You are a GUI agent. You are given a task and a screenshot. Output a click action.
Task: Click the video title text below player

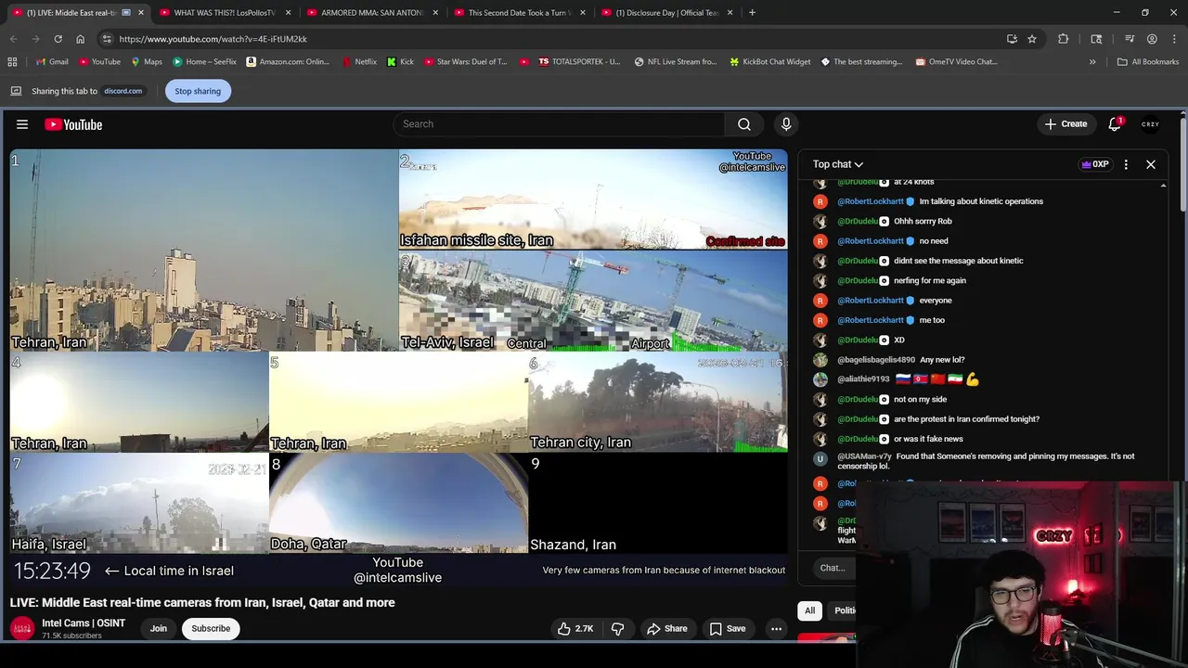pyautogui.click(x=202, y=603)
